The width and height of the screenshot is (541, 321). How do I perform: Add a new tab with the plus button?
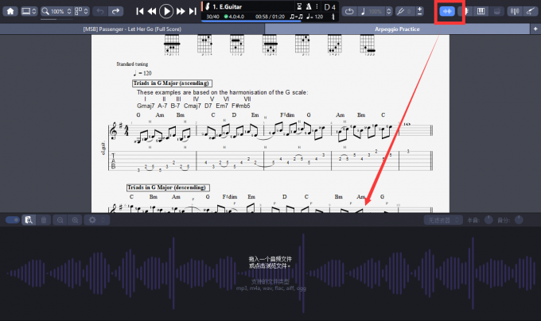(535, 29)
